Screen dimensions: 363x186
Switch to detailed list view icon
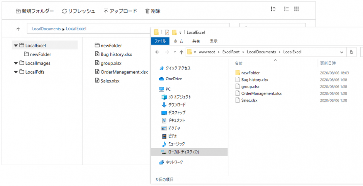[x=273, y=9]
